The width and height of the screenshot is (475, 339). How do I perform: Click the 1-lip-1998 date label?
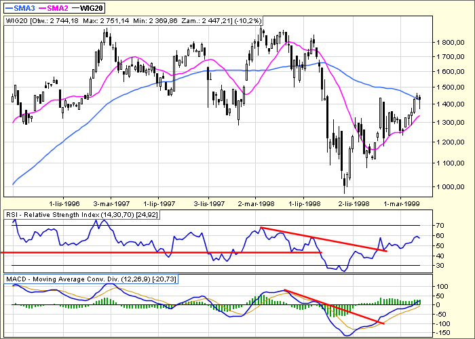(x=305, y=203)
